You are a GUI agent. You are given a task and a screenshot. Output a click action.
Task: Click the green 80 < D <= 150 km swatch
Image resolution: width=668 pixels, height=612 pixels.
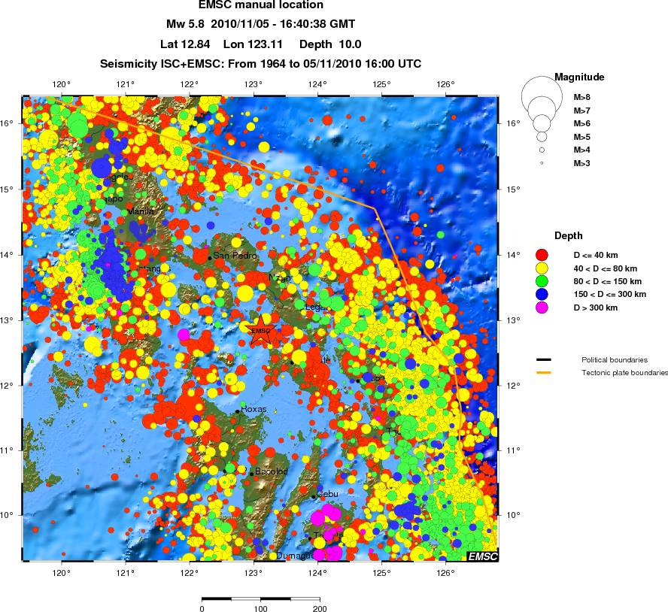[x=542, y=281]
